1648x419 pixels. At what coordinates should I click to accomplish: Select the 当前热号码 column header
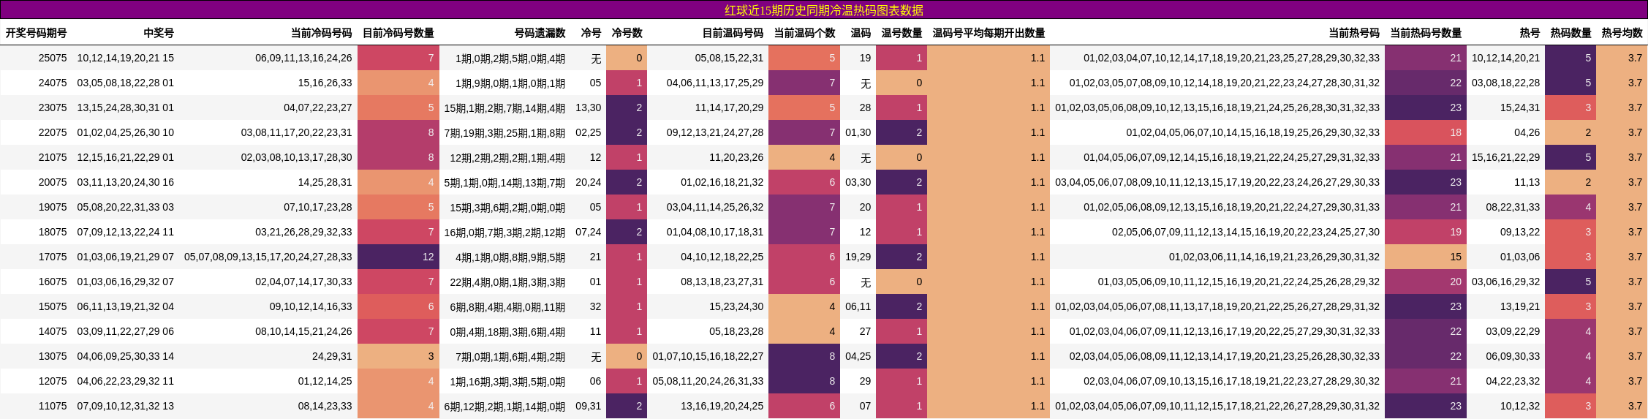(x=1354, y=33)
